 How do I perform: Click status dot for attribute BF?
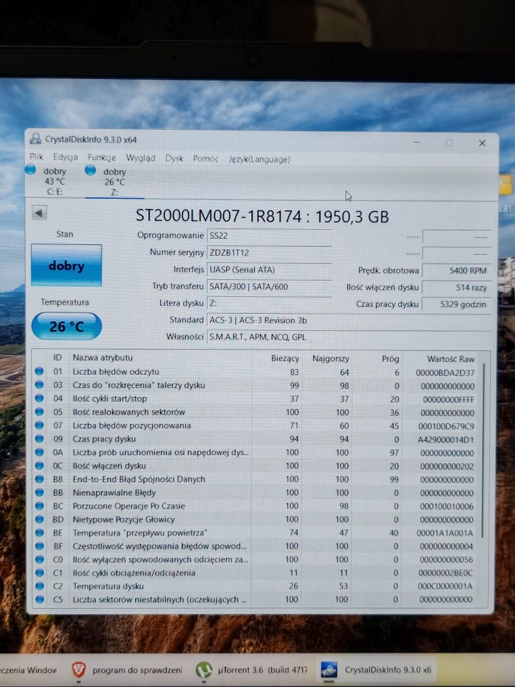point(39,546)
